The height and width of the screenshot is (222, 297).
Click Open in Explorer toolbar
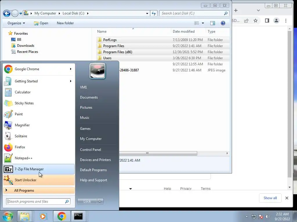(x=41, y=23)
